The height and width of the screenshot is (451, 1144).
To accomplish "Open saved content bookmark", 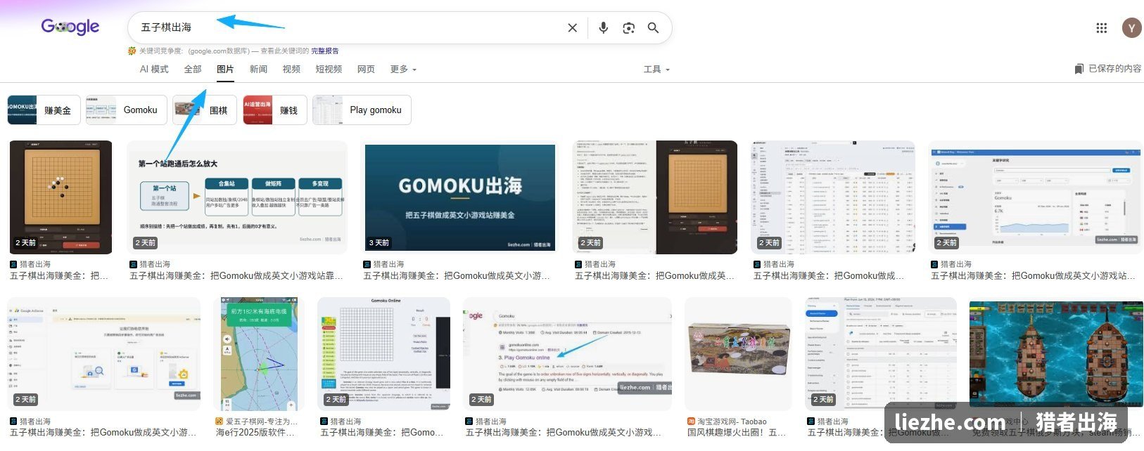I will click(x=1079, y=69).
